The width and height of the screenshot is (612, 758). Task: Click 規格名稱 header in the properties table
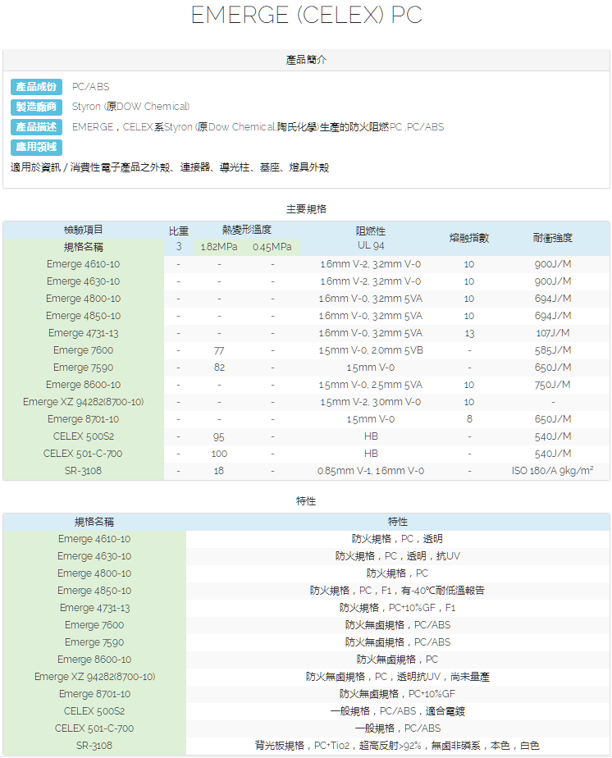[94, 522]
